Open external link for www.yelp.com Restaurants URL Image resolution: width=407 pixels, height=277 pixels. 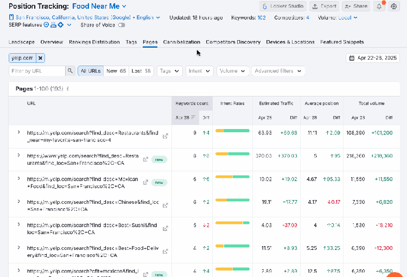145,159
